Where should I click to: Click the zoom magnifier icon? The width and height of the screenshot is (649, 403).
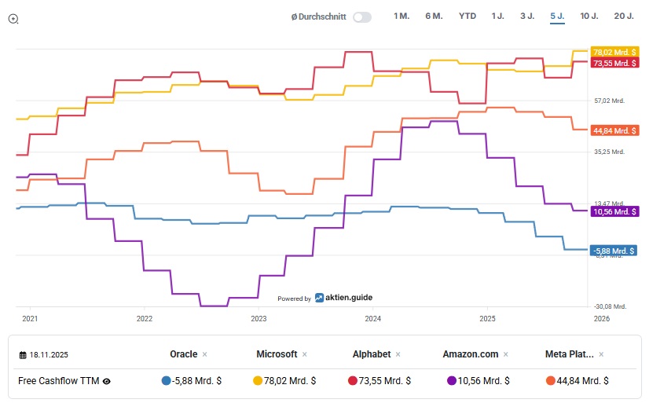[13, 19]
